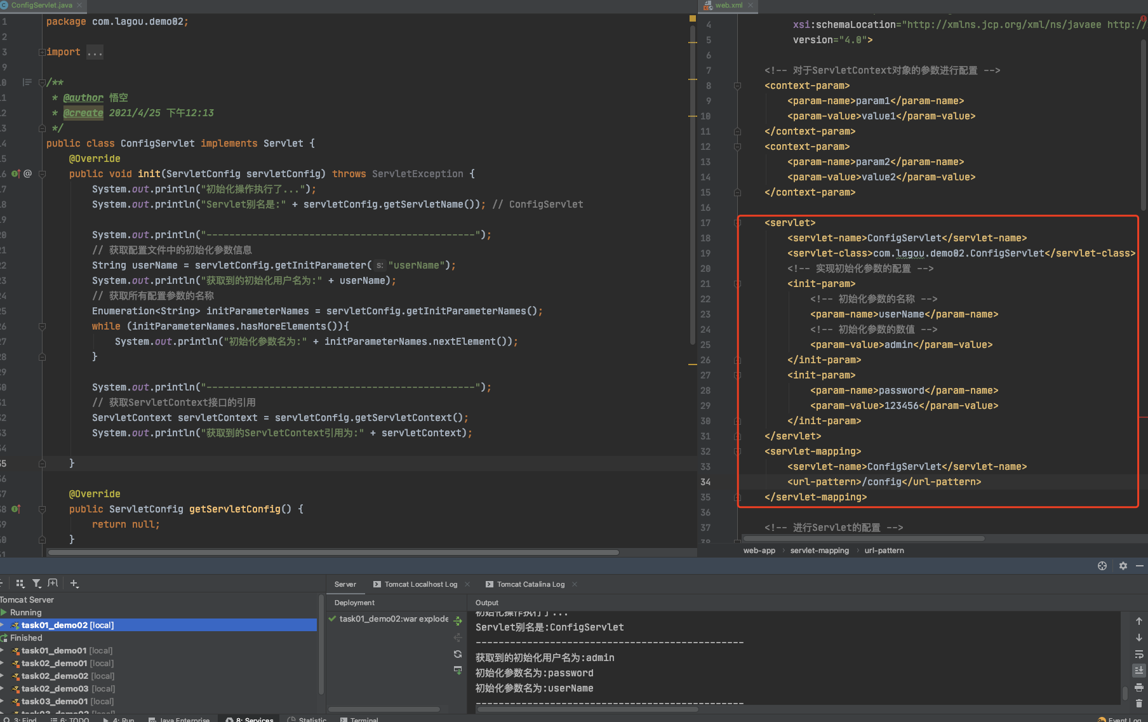Click web.xml horizontal scrollbar
The height and width of the screenshot is (722, 1148).
point(864,538)
